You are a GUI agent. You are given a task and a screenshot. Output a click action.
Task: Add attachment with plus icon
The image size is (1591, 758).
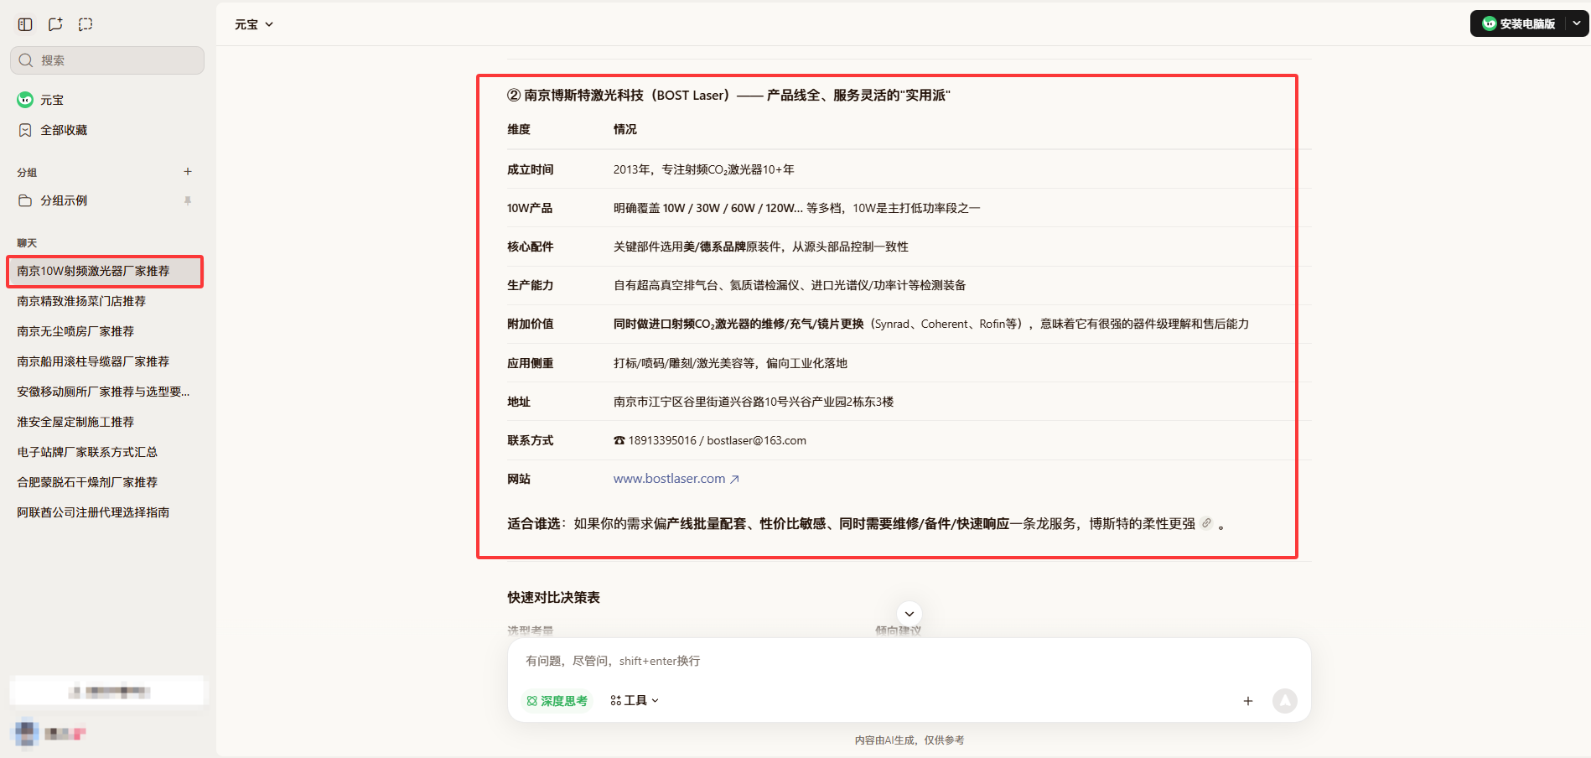click(x=1248, y=701)
